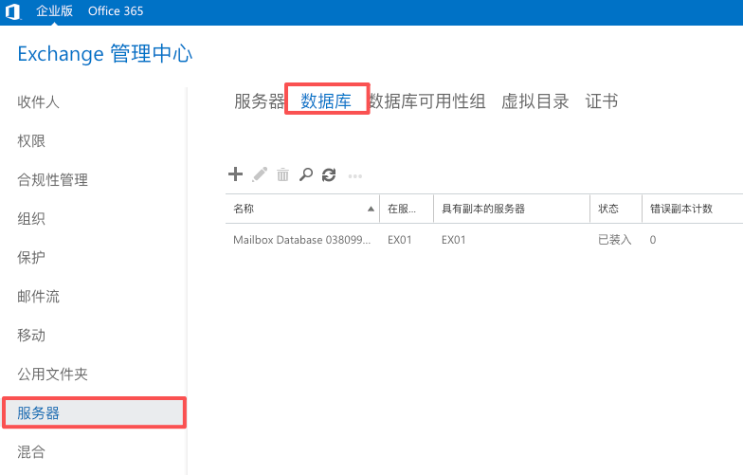Sort by 名称 column arrow
The image size is (743, 475).
371,209
